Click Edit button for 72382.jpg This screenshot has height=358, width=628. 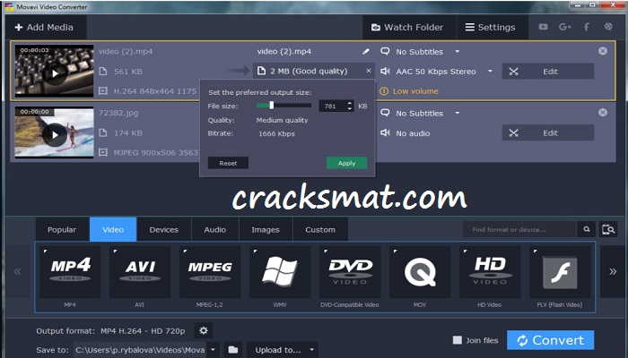pyautogui.click(x=548, y=133)
